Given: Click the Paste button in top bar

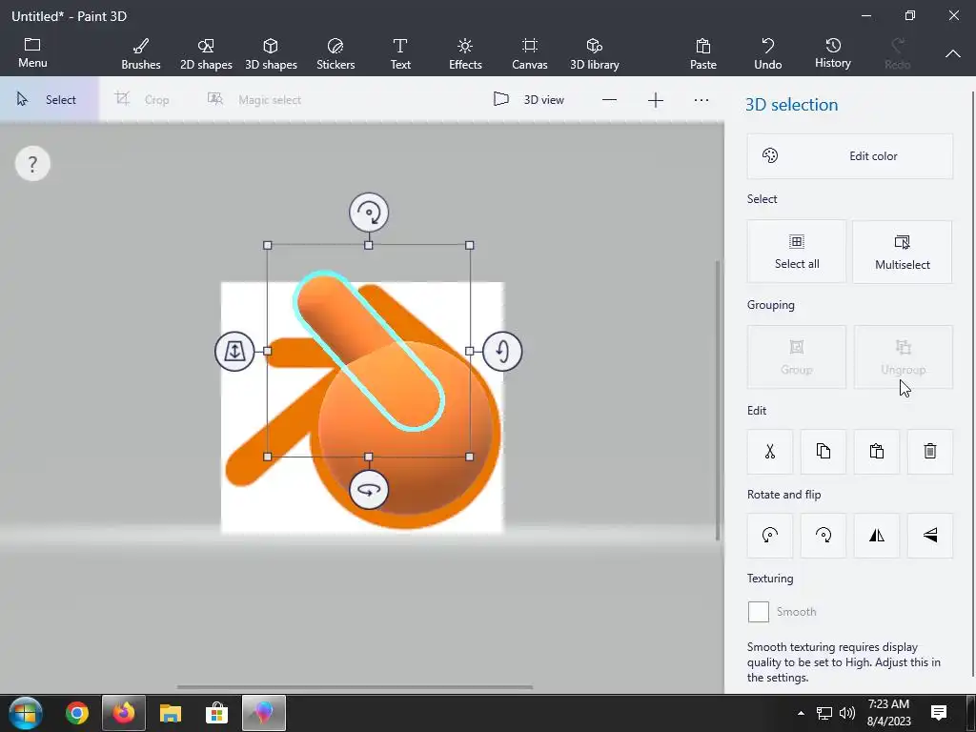Looking at the screenshot, I should [x=703, y=53].
